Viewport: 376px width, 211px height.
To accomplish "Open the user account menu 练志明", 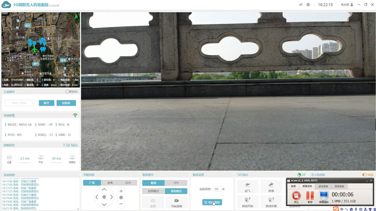I will (x=347, y=5).
